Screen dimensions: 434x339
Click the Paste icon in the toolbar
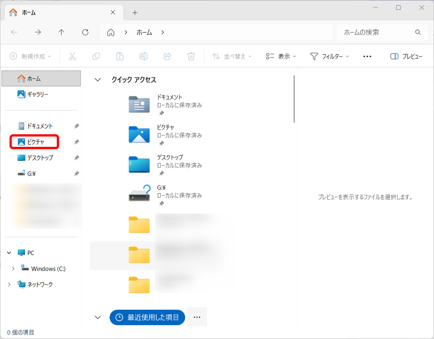[x=120, y=56]
